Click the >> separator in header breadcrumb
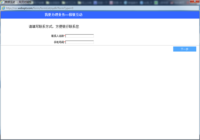The width and height of the screenshot is (200, 140). tap(67, 15)
